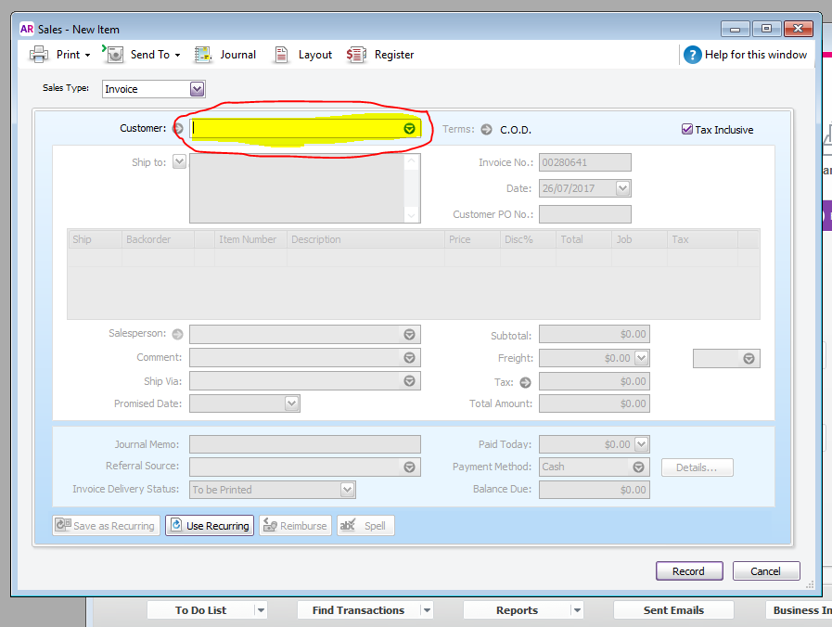Image resolution: width=832 pixels, height=627 pixels.
Task: Click the Tax zoom arrow icon
Action: click(525, 382)
